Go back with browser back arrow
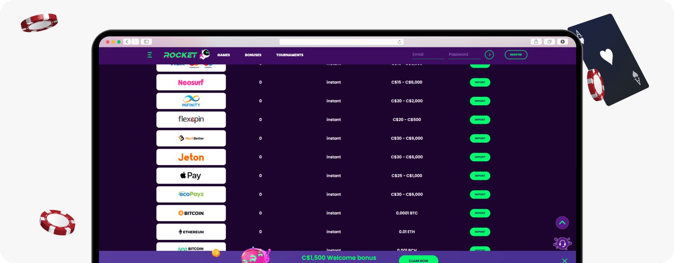674x263 pixels. click(127, 42)
